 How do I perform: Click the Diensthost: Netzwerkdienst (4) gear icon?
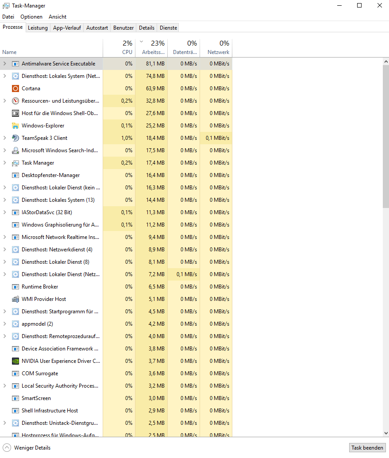pos(15,250)
